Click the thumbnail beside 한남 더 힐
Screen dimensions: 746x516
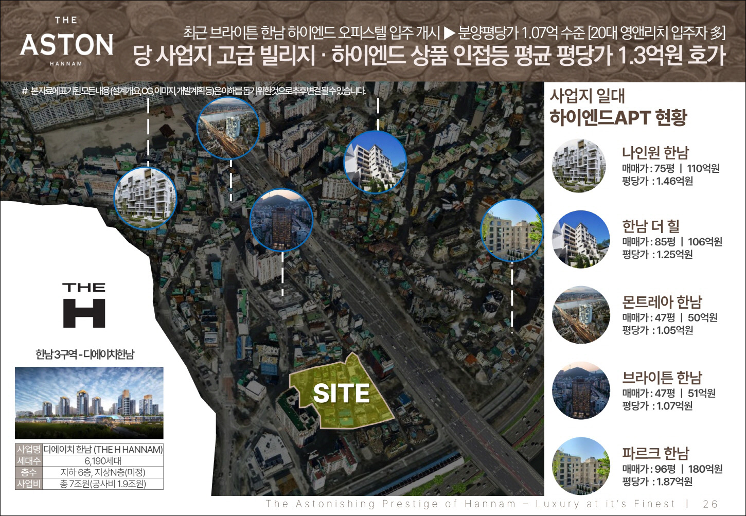pyautogui.click(x=580, y=239)
